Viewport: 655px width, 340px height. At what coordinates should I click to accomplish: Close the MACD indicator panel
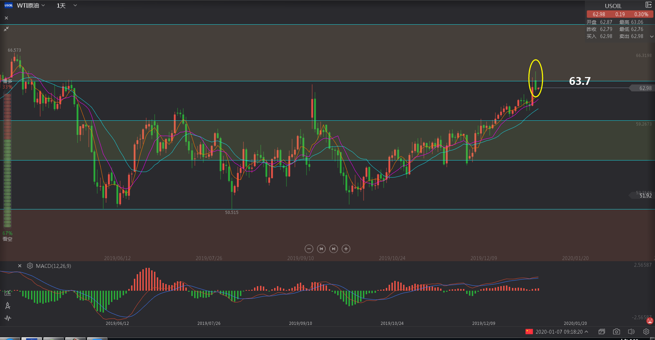click(x=20, y=266)
